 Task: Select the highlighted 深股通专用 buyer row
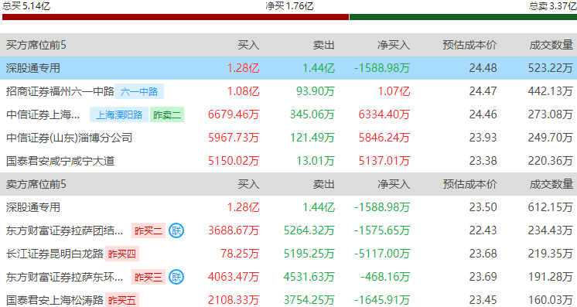click(x=288, y=68)
